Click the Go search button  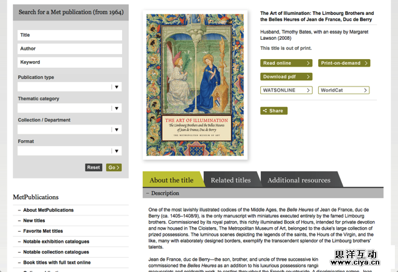coord(113,167)
